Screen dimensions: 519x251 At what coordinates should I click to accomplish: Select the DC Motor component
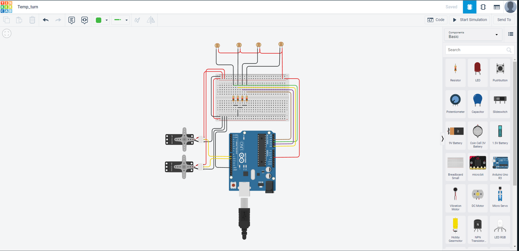[478, 198]
